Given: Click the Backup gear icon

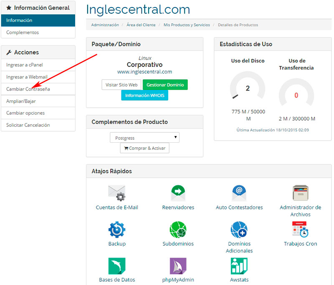Looking at the screenshot, I should [117, 230].
